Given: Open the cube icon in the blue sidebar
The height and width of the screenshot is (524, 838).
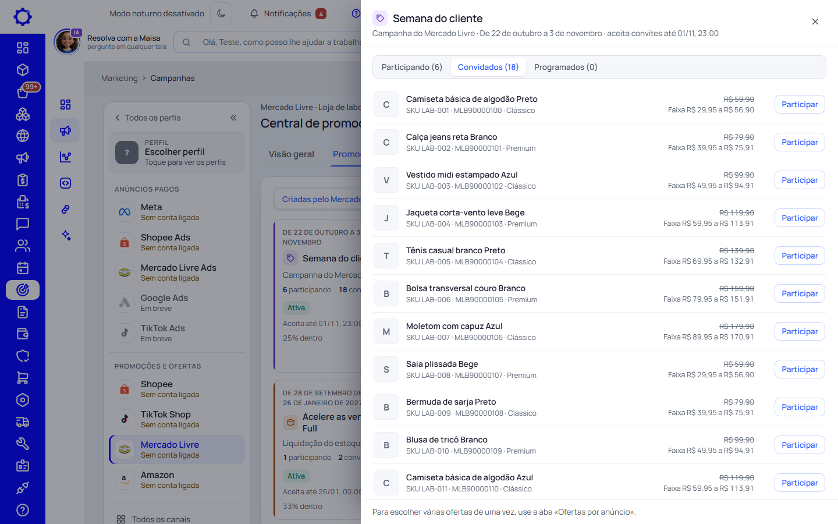Looking at the screenshot, I should click(x=23, y=70).
